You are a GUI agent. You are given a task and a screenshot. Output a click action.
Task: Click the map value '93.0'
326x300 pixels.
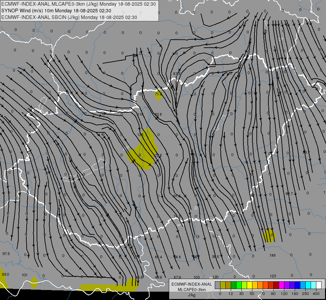5,274
